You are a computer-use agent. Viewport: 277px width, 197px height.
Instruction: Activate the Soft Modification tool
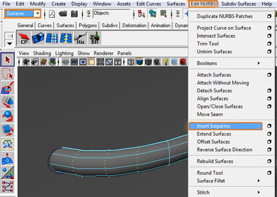(x=7, y=159)
